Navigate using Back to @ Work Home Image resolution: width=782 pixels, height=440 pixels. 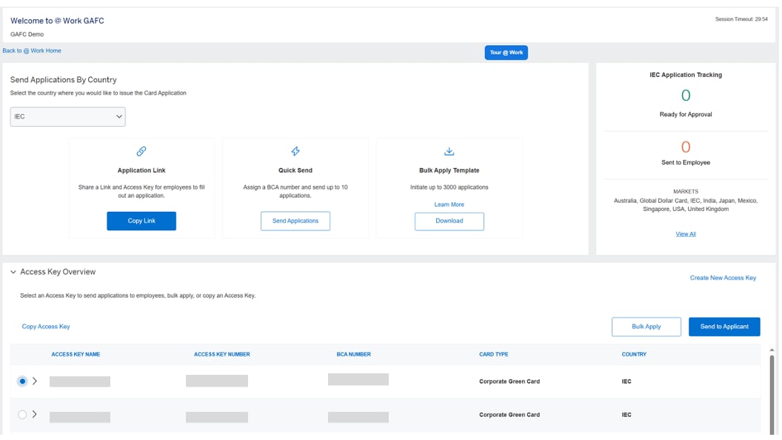pos(32,50)
